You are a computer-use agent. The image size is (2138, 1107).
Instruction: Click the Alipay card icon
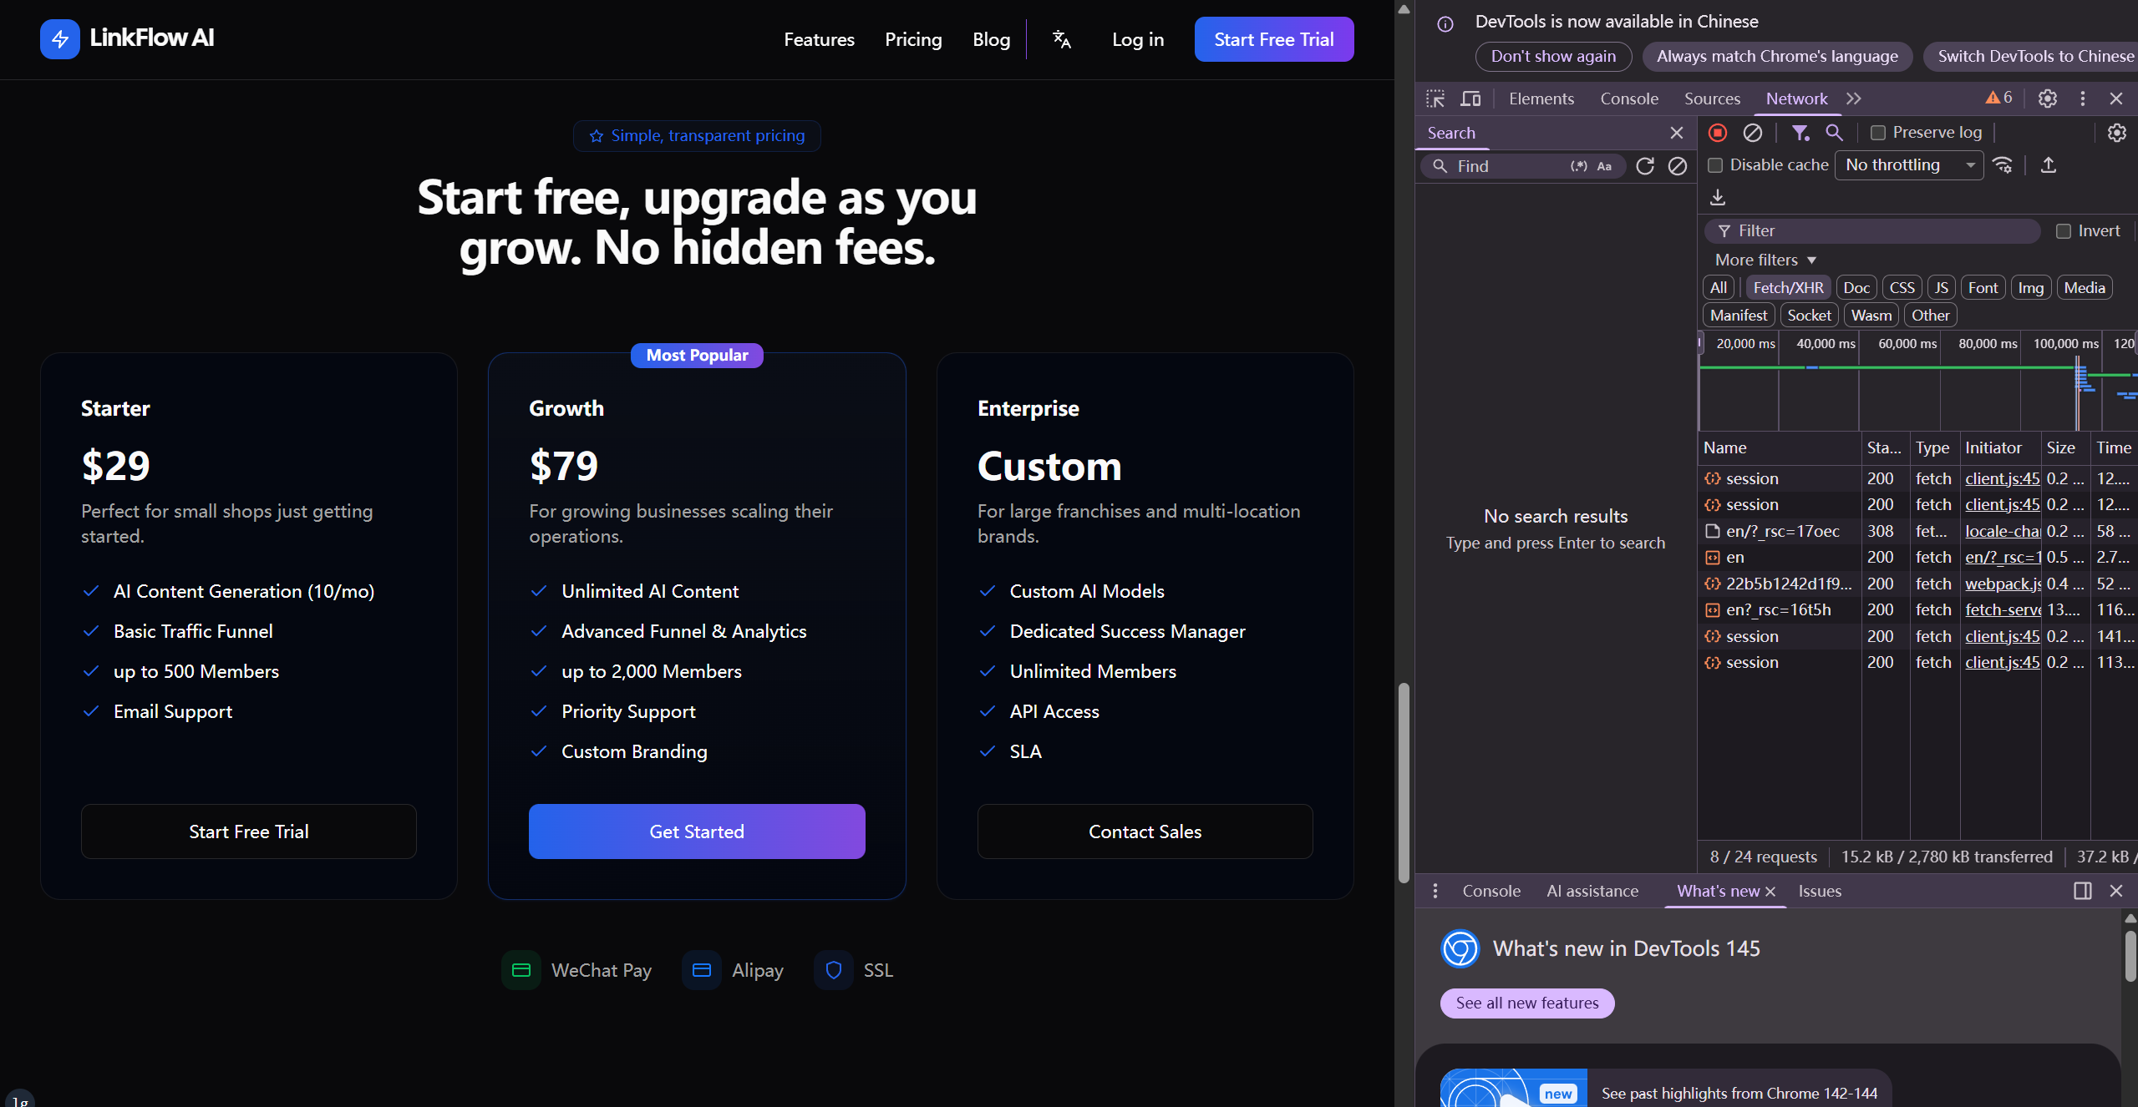point(702,970)
